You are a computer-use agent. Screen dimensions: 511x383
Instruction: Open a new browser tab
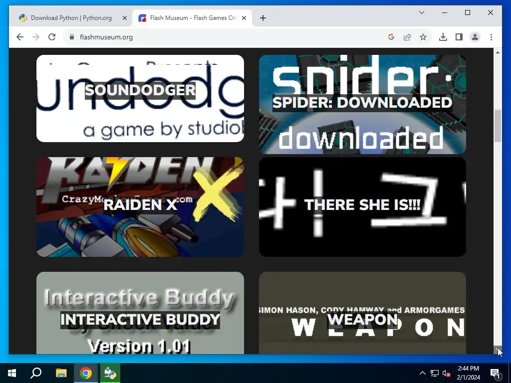tap(263, 18)
